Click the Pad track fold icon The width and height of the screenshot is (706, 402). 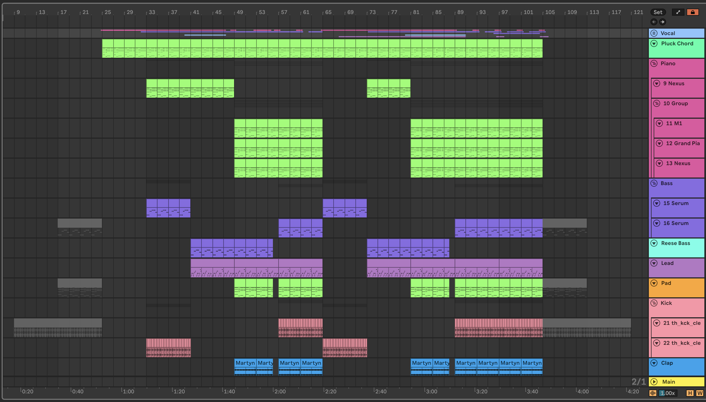click(x=654, y=283)
